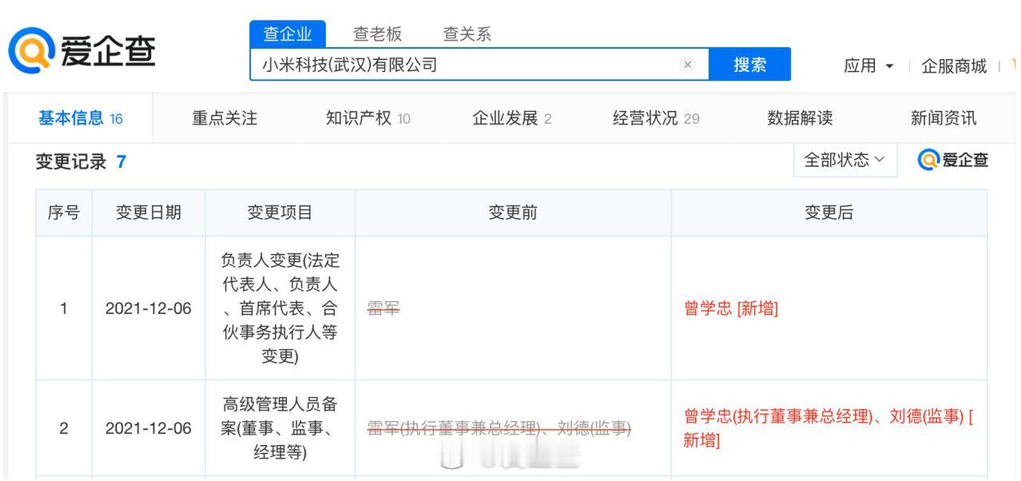1021x481 pixels.
Task: Expand the 应用 dropdown menu
Action: tap(870, 66)
